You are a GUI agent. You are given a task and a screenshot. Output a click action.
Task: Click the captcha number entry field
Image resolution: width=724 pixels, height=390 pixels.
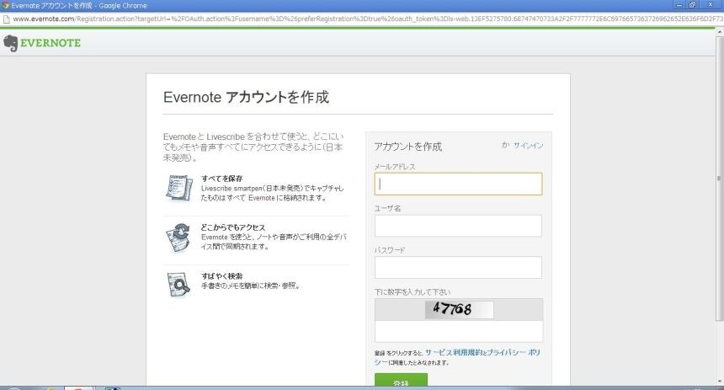(459, 331)
